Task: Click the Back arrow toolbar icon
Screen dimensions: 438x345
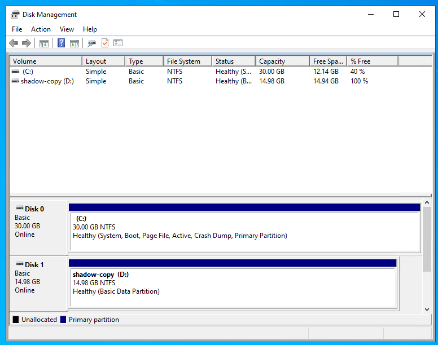Action: pos(14,43)
